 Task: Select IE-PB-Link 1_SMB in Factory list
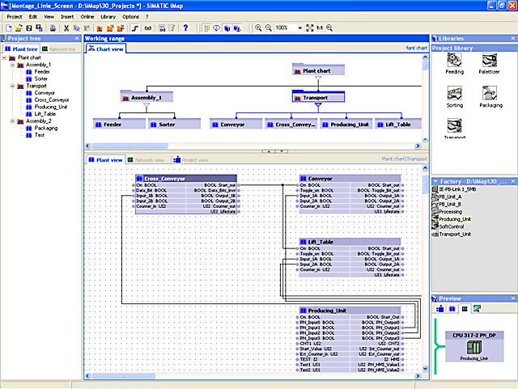(455, 189)
